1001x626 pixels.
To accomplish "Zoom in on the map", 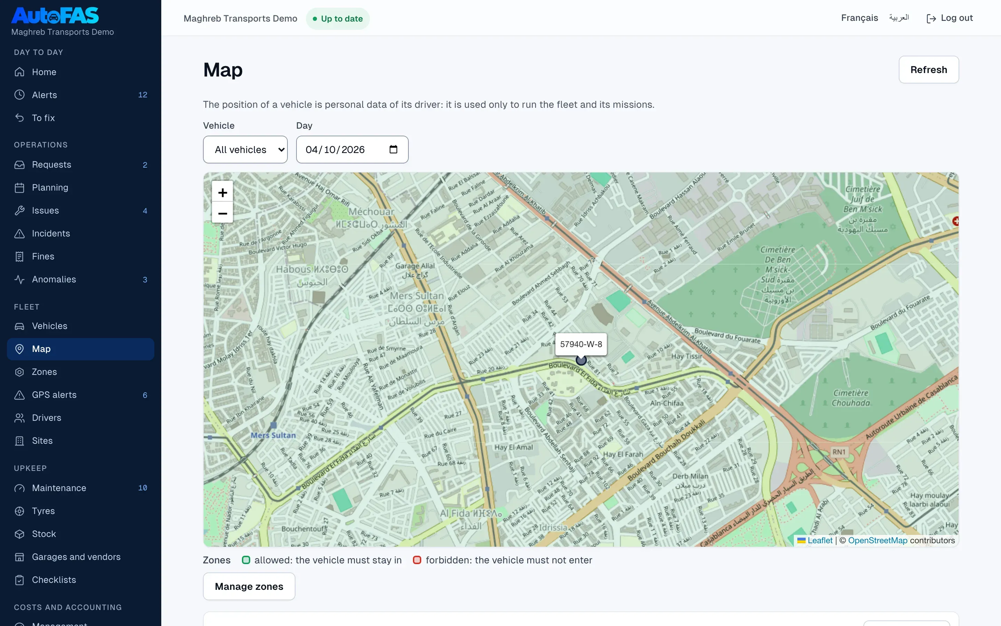I will tap(222, 193).
